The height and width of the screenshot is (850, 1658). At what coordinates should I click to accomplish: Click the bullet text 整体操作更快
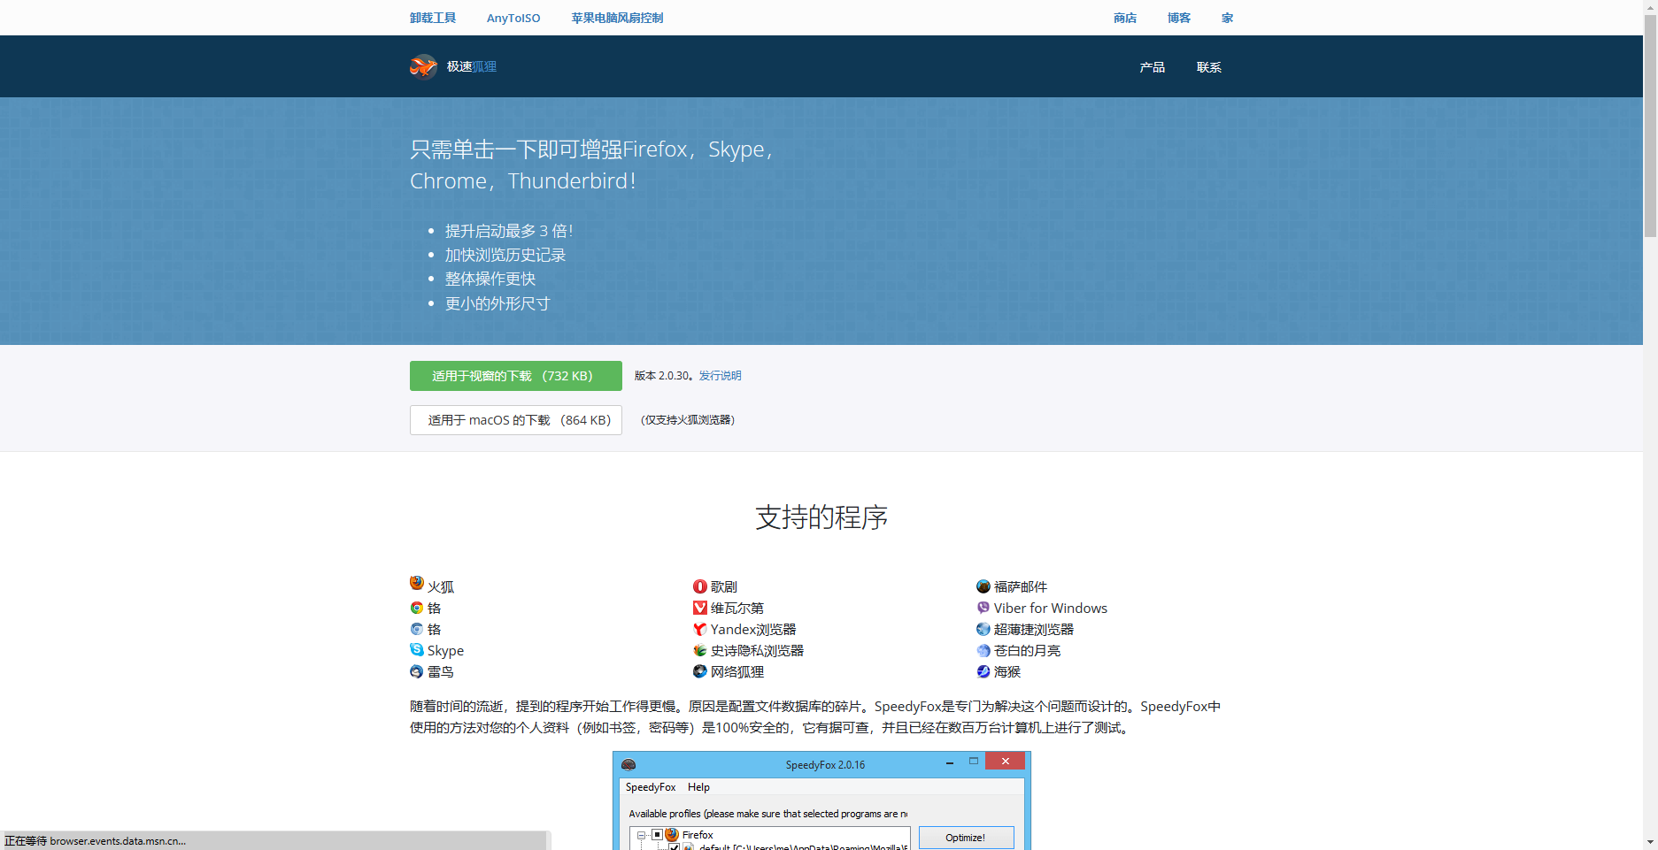point(490,279)
